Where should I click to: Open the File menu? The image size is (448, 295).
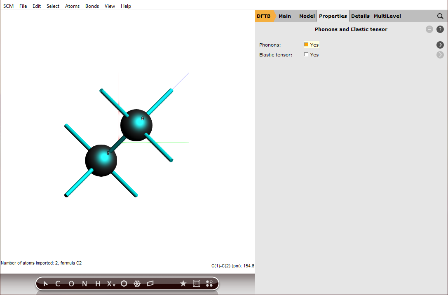[23, 6]
